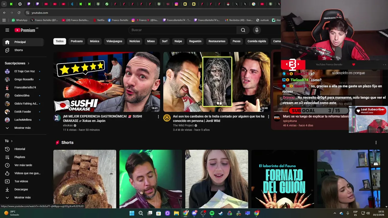Open Gido's Fishing Ad... subscription

click(x=23, y=104)
